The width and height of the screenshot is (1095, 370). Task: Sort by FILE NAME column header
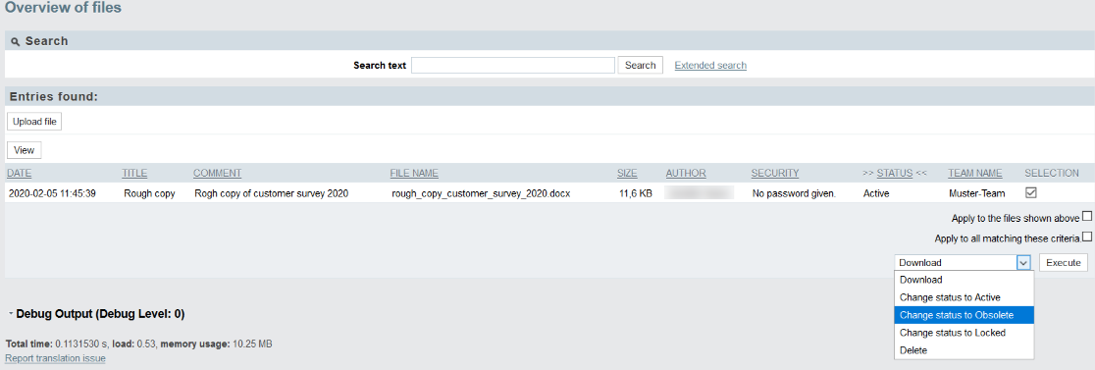(x=414, y=173)
